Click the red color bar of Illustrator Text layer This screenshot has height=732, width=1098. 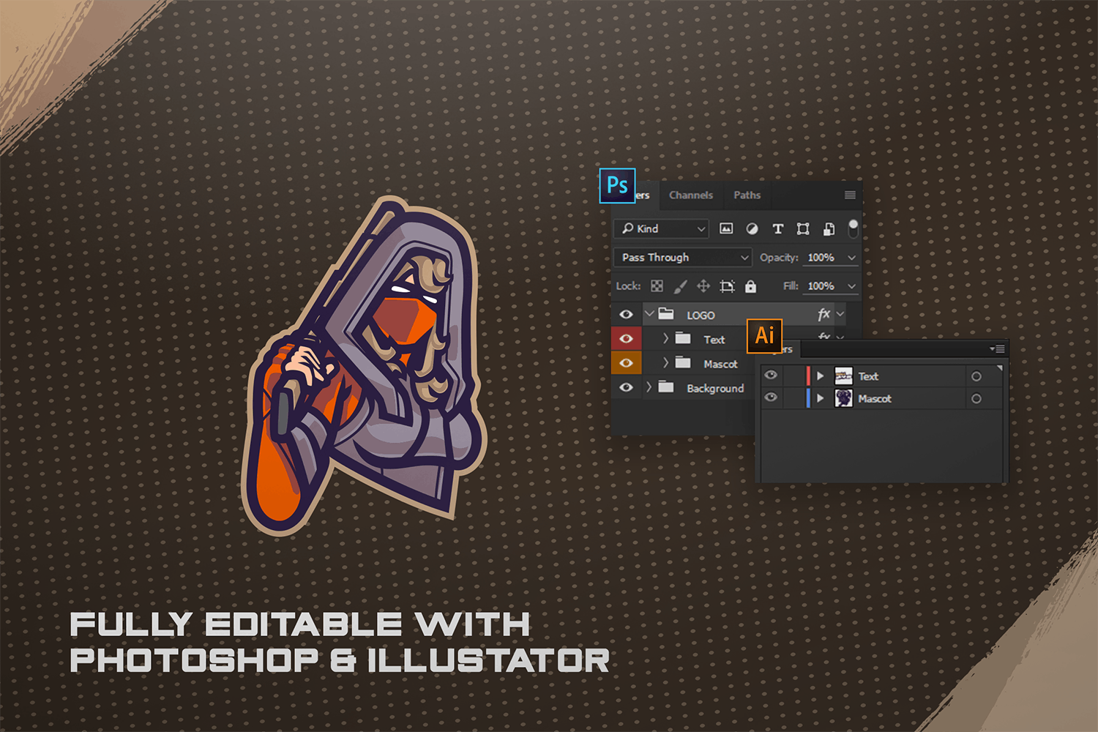(808, 376)
